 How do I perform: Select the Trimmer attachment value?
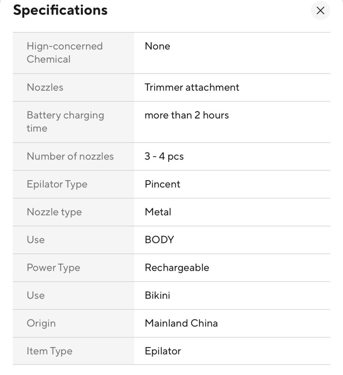tap(192, 87)
